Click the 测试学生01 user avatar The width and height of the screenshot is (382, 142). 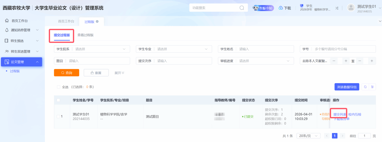coord(351,8)
